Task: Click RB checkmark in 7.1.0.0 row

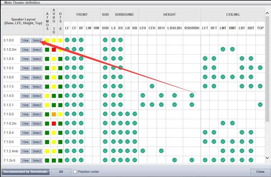Action: (x=135, y=114)
